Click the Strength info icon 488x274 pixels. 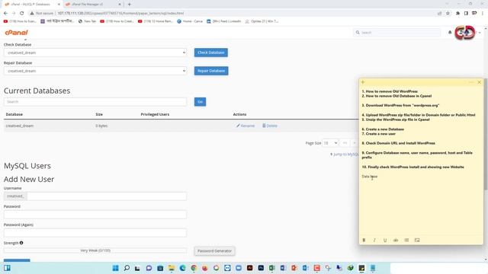tap(21, 243)
